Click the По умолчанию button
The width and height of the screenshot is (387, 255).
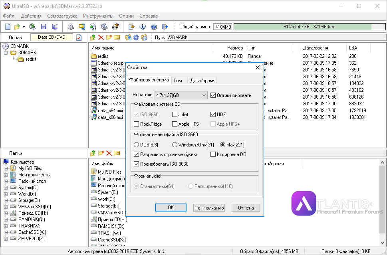[x=209, y=208]
